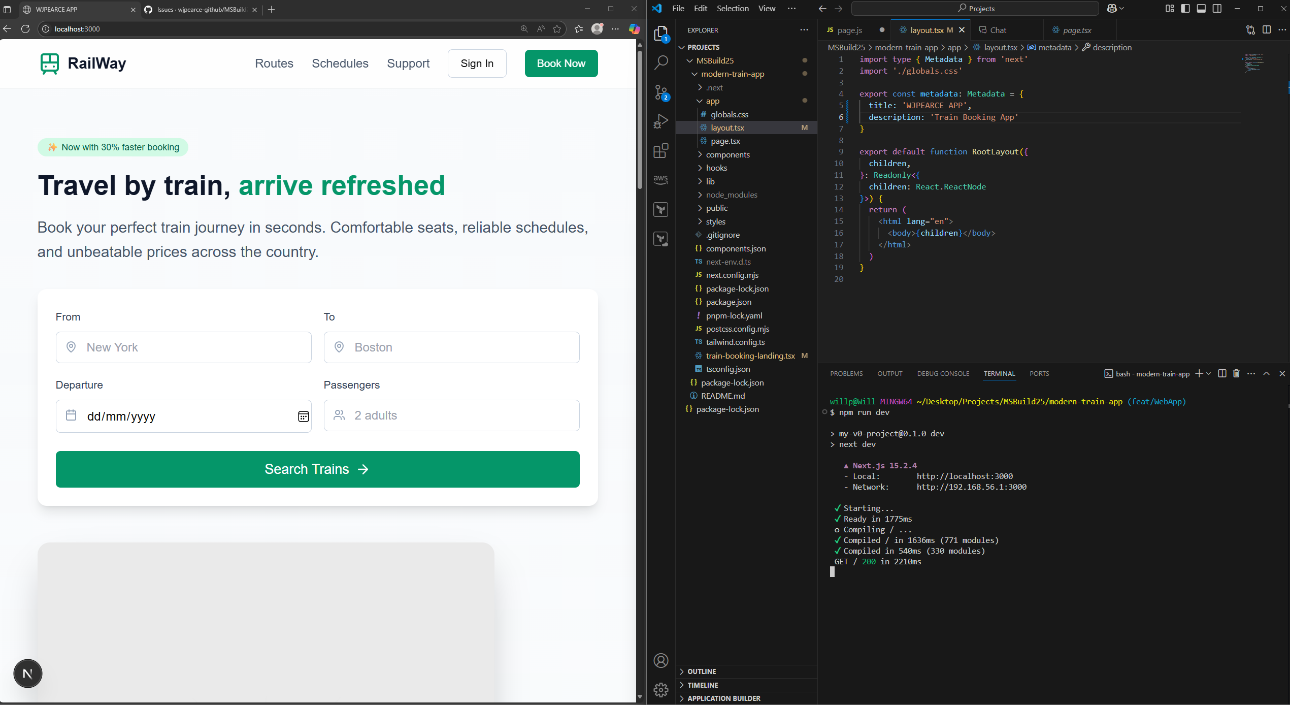Expand the OUTLINE section
The width and height of the screenshot is (1290, 705).
[702, 671]
